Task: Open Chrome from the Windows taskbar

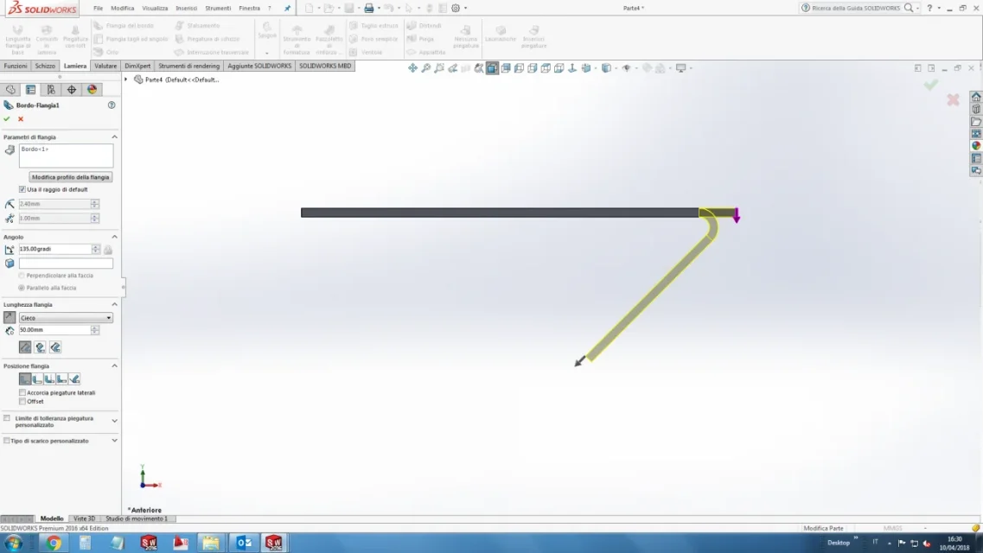Action: [x=54, y=543]
